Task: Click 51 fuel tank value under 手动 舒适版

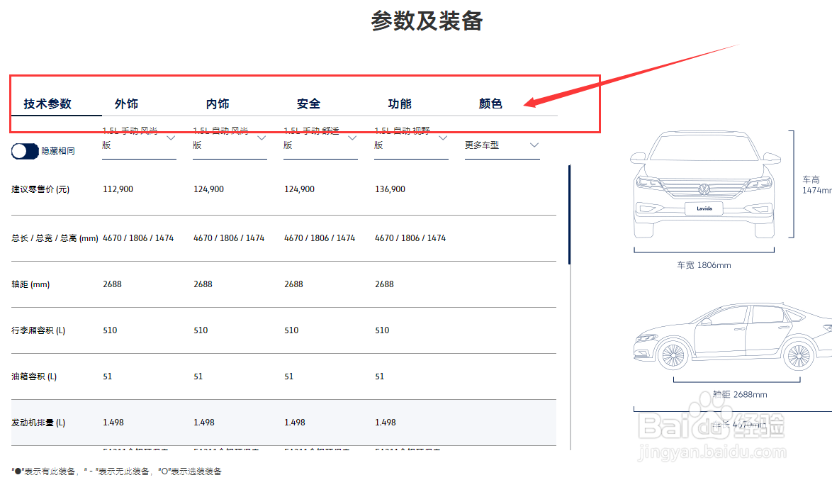Action: point(288,376)
